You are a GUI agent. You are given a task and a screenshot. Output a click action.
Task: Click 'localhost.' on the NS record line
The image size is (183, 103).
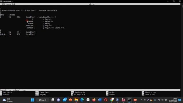[x=31, y=32]
